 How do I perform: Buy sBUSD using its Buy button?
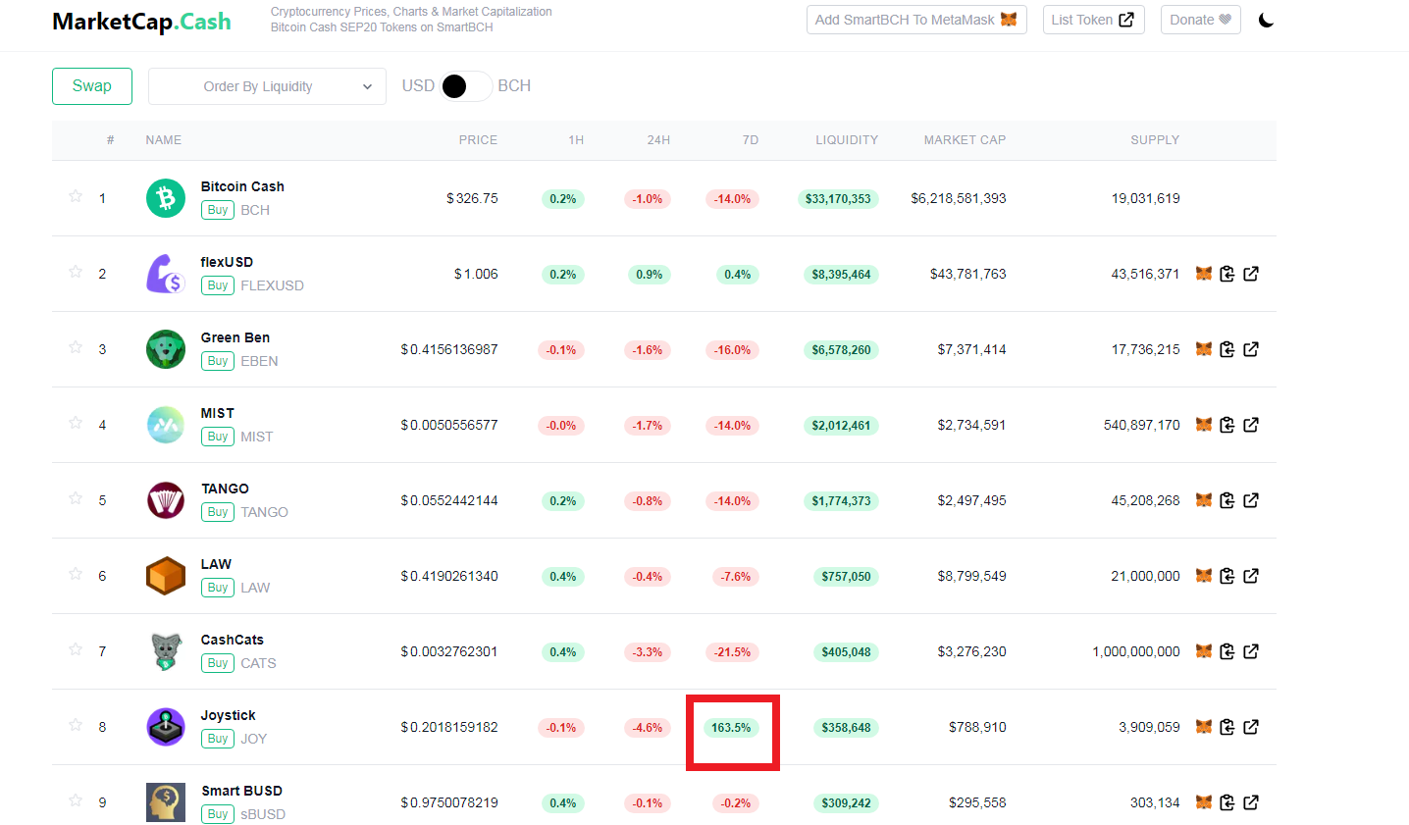click(x=218, y=814)
